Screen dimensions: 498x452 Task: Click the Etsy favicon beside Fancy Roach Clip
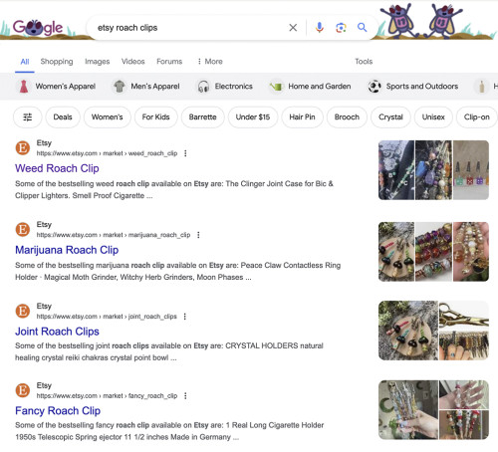click(23, 390)
